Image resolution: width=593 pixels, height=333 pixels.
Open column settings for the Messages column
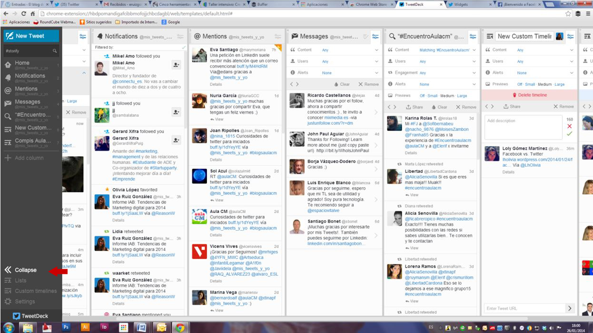pyautogui.click(x=376, y=37)
